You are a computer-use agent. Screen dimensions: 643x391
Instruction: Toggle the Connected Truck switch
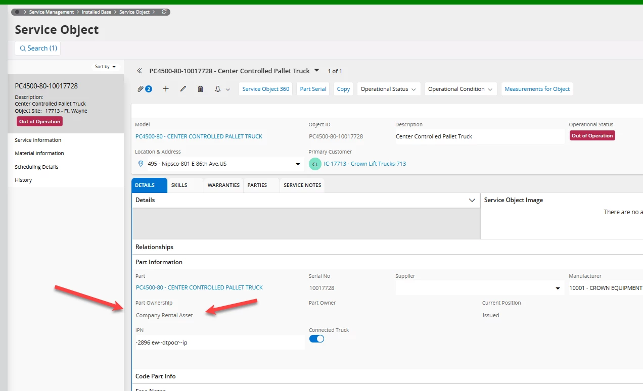[316, 339]
